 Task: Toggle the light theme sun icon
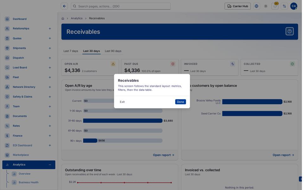click(x=266, y=6)
